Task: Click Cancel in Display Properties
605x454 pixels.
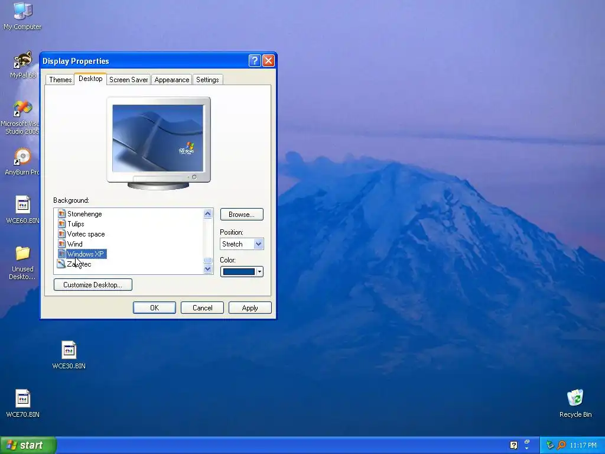Action: [x=202, y=307]
